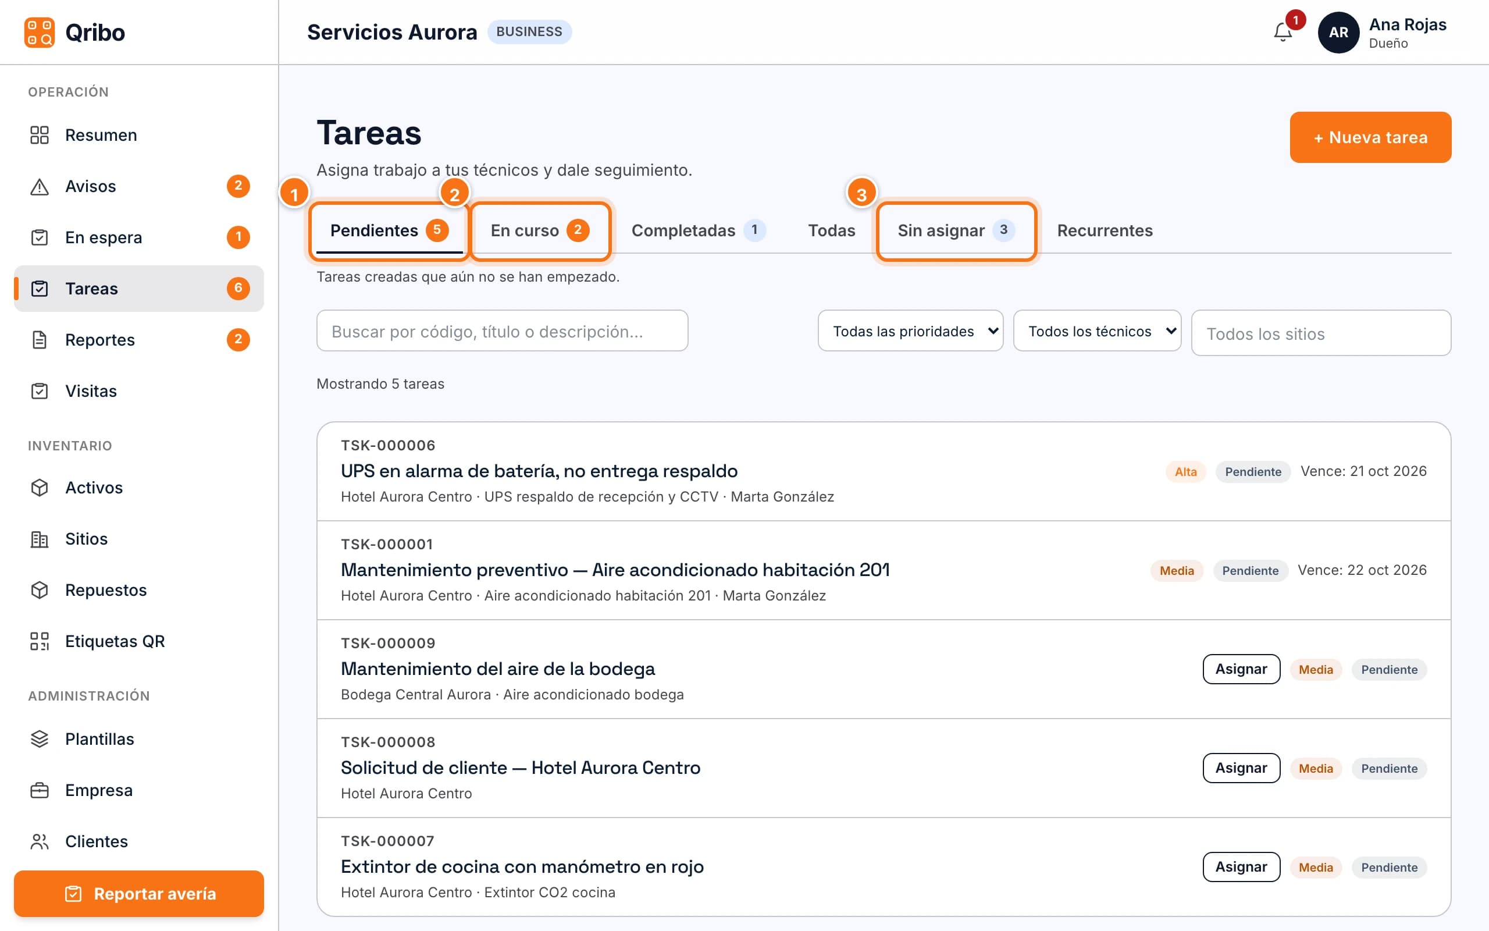The width and height of the screenshot is (1489, 931).
Task: Click the Empresa briefcase icon
Action: click(40, 790)
